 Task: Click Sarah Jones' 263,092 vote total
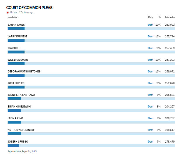(x=170, y=25)
